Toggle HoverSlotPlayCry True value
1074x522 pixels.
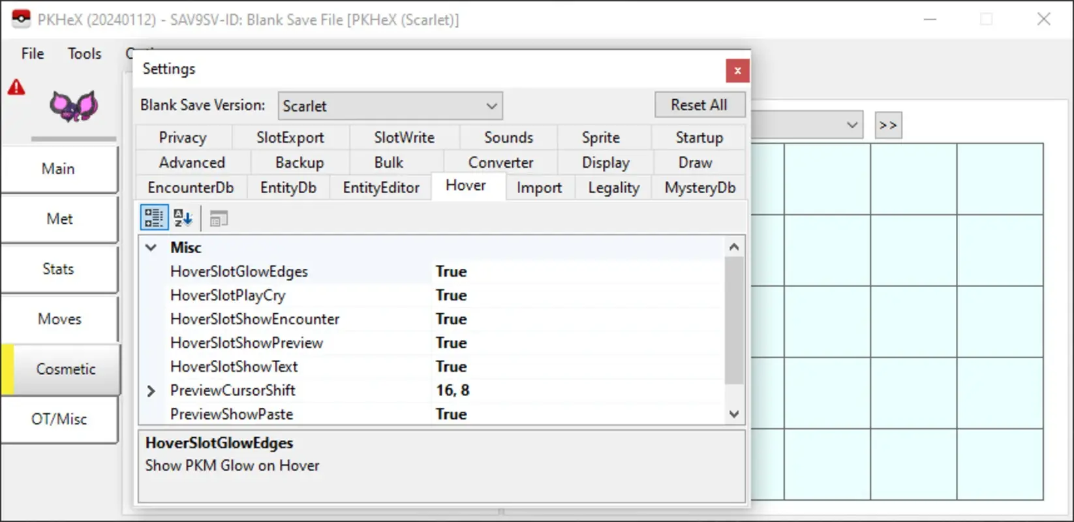coord(451,296)
